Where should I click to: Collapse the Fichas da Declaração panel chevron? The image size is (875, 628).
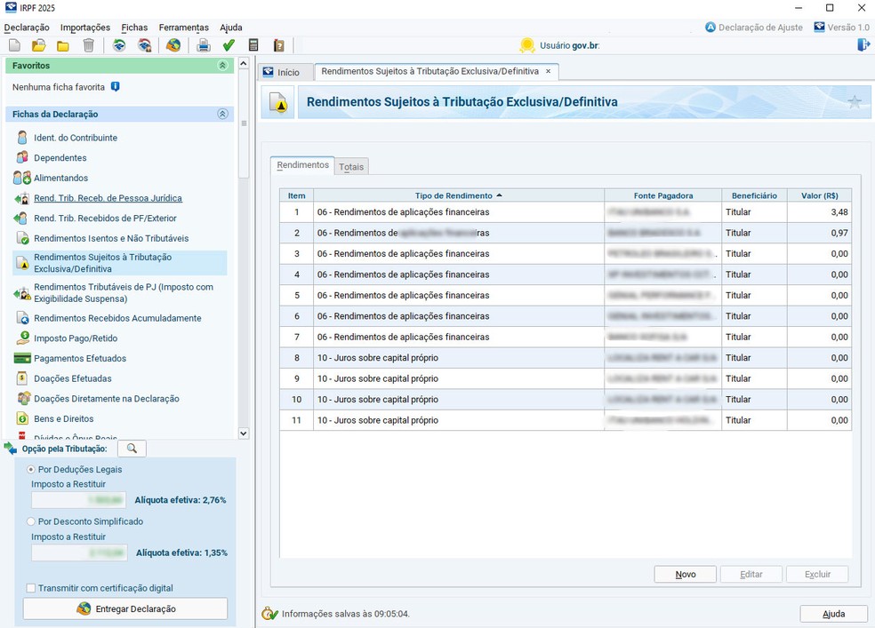222,115
